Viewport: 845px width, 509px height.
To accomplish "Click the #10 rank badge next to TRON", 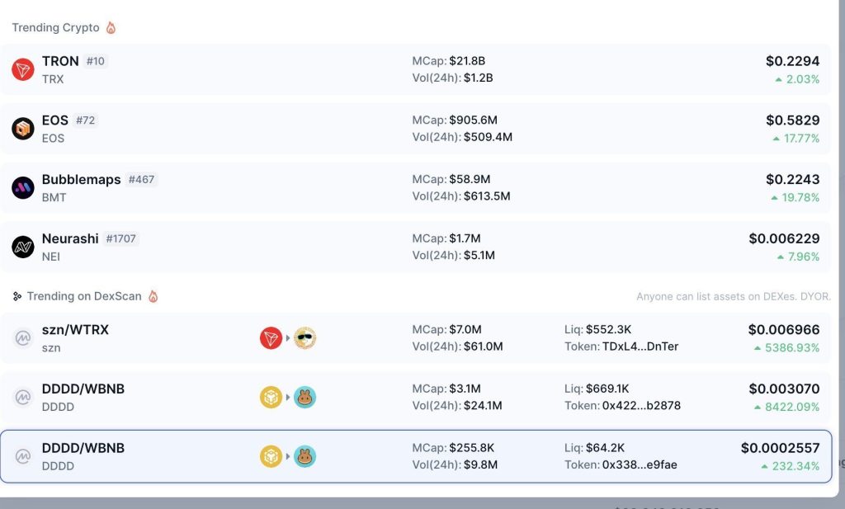I will coord(96,61).
